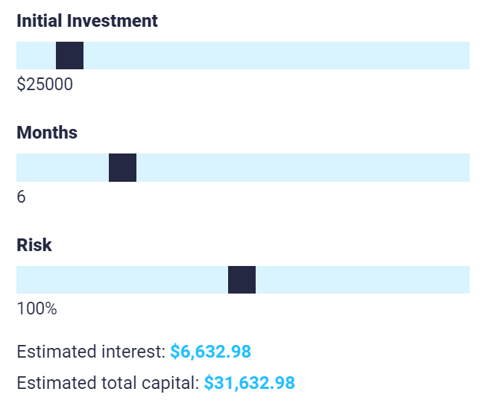Click the Initial Investment slider handle
This screenshot has height=415, width=489.
(69, 56)
